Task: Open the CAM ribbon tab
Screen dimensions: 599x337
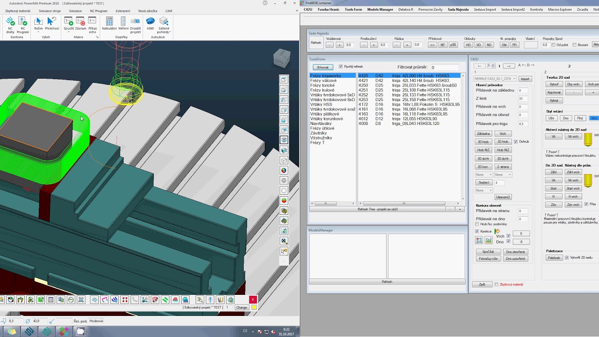Action: (168, 11)
